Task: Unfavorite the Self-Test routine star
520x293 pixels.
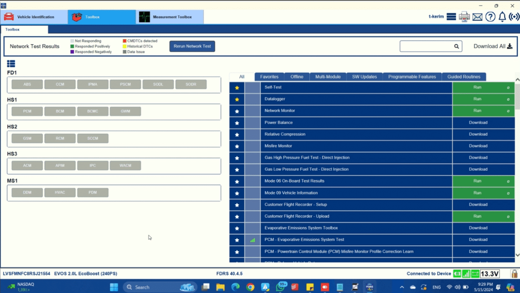Action: click(x=237, y=87)
